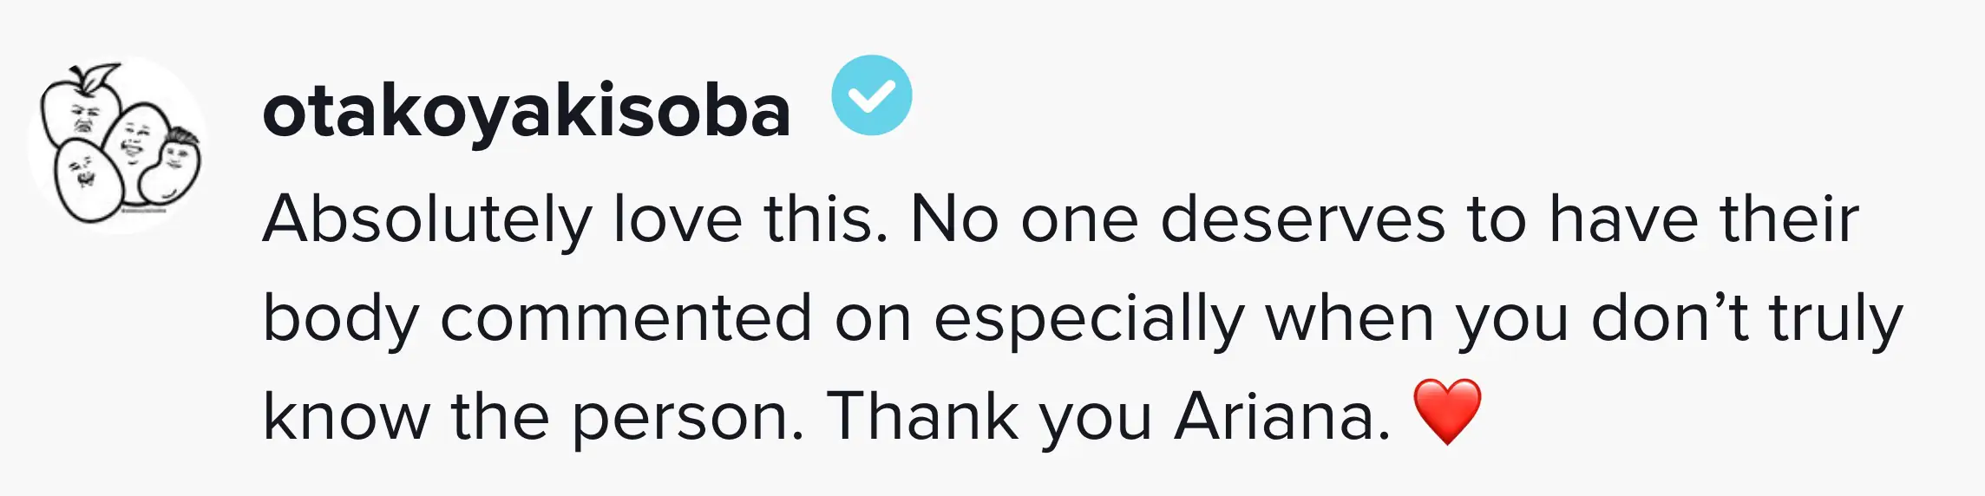This screenshot has height=496, width=1985.
Task: Click the word "love" in the comment
Action: tap(678, 219)
